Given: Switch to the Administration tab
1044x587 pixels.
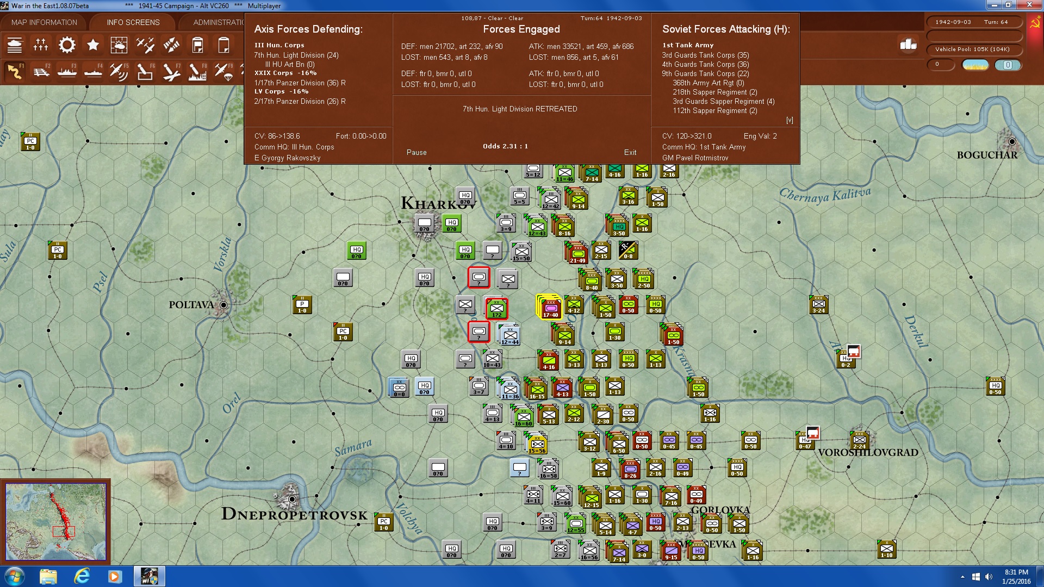Looking at the screenshot, I should pyautogui.click(x=217, y=22).
